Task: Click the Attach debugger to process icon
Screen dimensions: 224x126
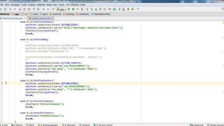Action: click(x=82, y=9)
